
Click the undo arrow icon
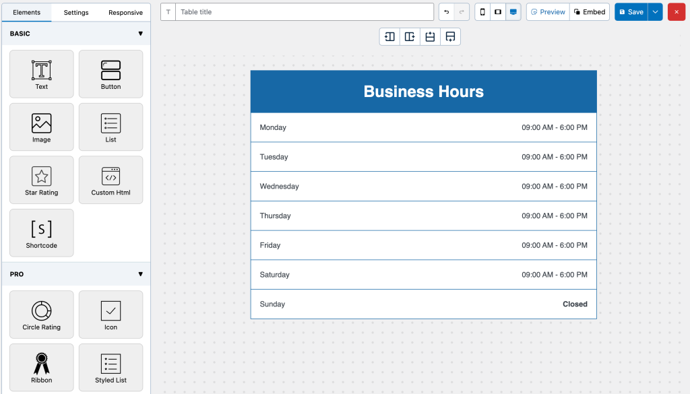point(447,12)
